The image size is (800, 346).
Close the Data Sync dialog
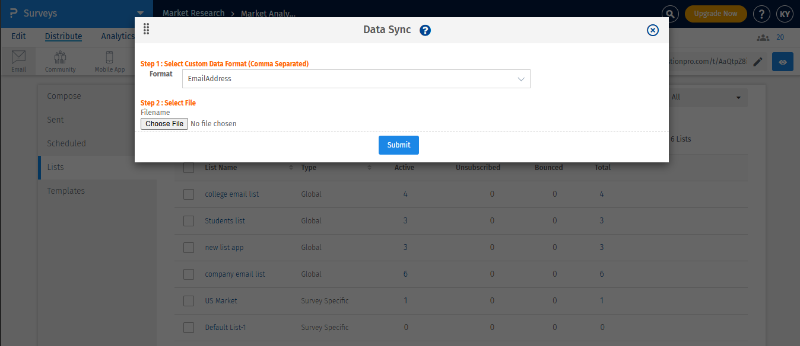(652, 30)
